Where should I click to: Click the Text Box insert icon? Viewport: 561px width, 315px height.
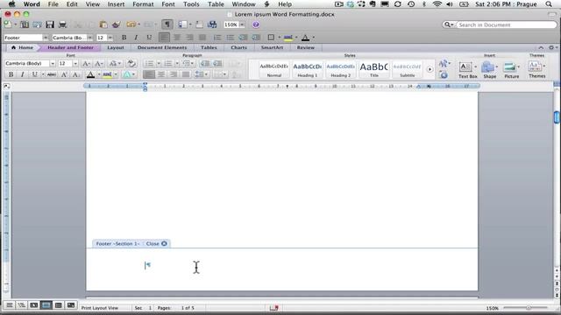click(465, 66)
